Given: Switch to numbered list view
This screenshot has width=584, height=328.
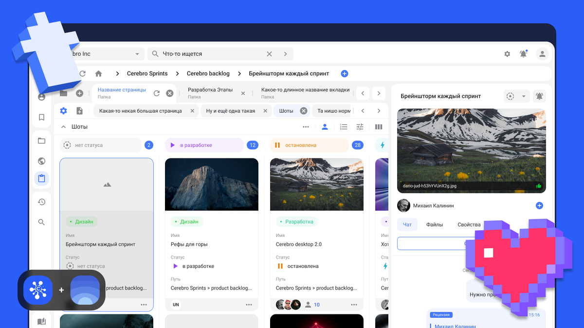Looking at the screenshot, I should pyautogui.click(x=344, y=127).
